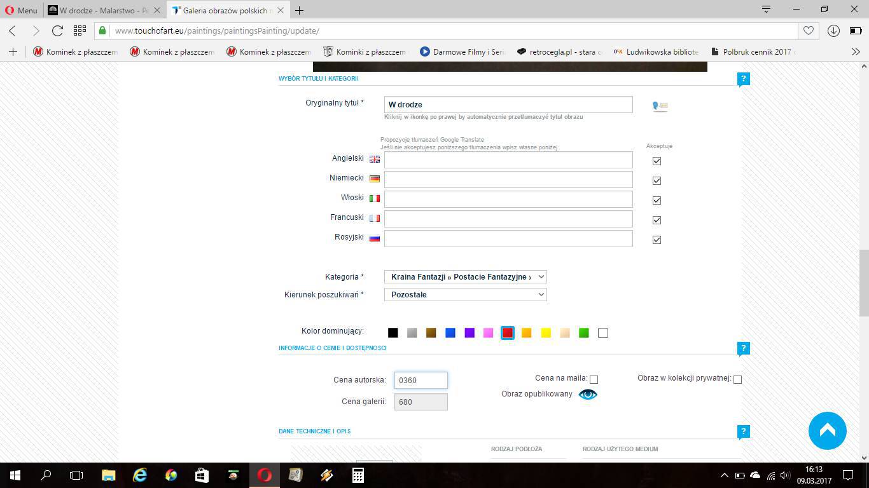Image resolution: width=869 pixels, height=488 pixels.
Task: Switch to the W drodze - Malarstwo tab
Action: (x=99, y=10)
